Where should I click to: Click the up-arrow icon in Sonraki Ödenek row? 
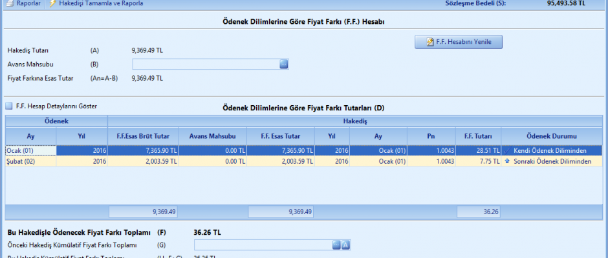507,161
